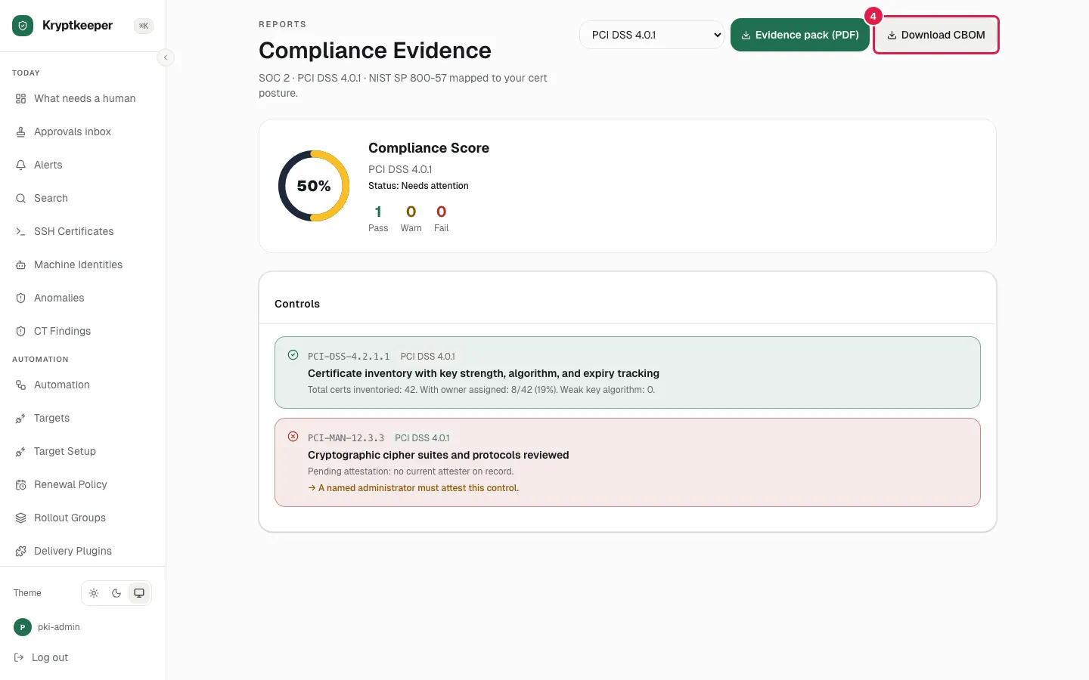Open the Approvals inbox stamp icon
The height and width of the screenshot is (680, 1089).
click(x=20, y=131)
